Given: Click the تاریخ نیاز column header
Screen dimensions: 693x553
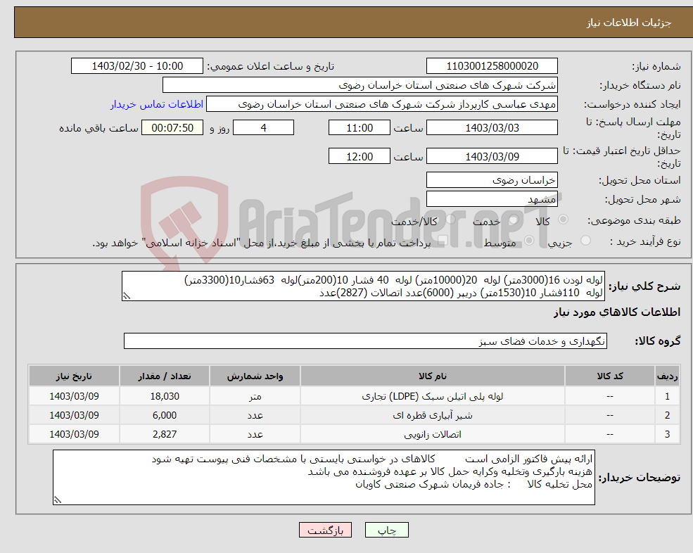Looking at the screenshot, I should pos(74,376).
